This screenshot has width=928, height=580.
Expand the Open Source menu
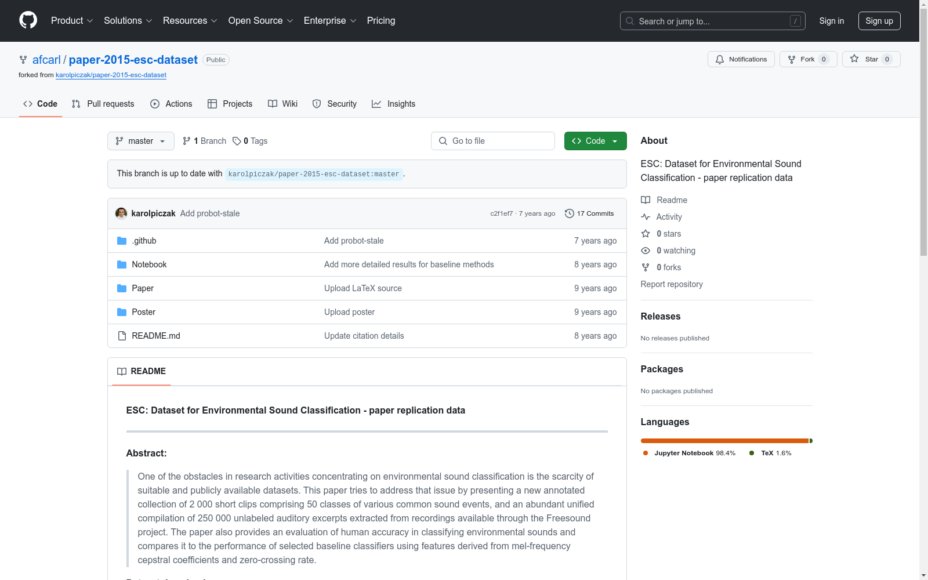[x=260, y=20]
